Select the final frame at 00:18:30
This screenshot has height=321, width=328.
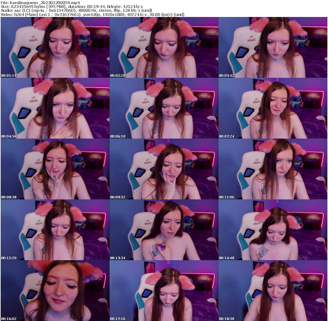click(x=273, y=290)
